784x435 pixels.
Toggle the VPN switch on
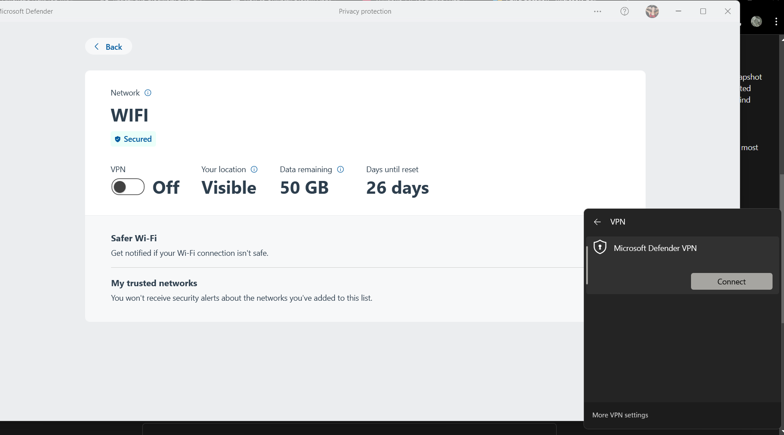coord(128,187)
